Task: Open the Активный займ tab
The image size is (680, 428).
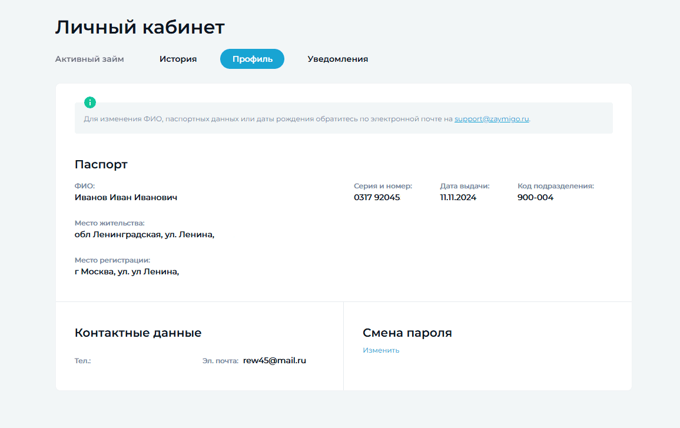Action: coord(89,59)
